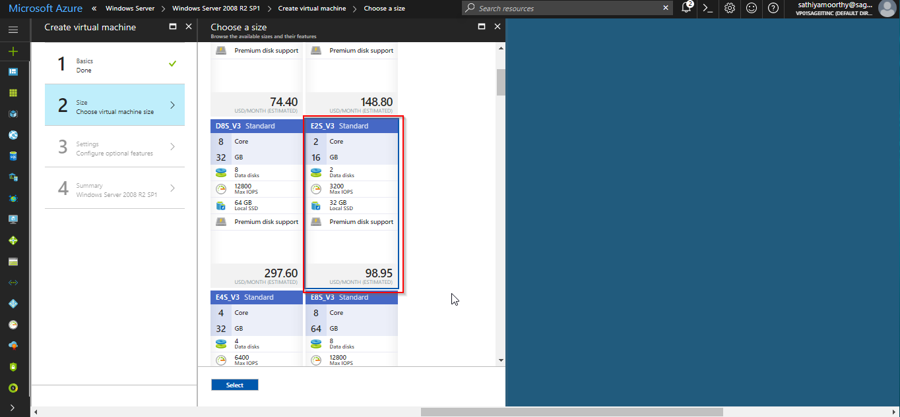Open portal settings gear icon
This screenshot has height=417, width=900.
tap(730, 9)
